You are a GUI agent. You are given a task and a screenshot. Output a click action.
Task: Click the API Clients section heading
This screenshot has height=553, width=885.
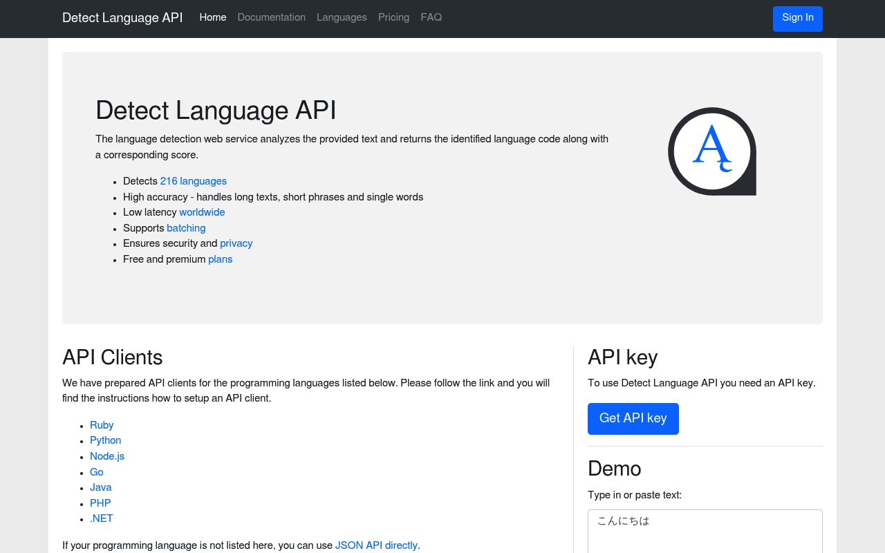113,357
